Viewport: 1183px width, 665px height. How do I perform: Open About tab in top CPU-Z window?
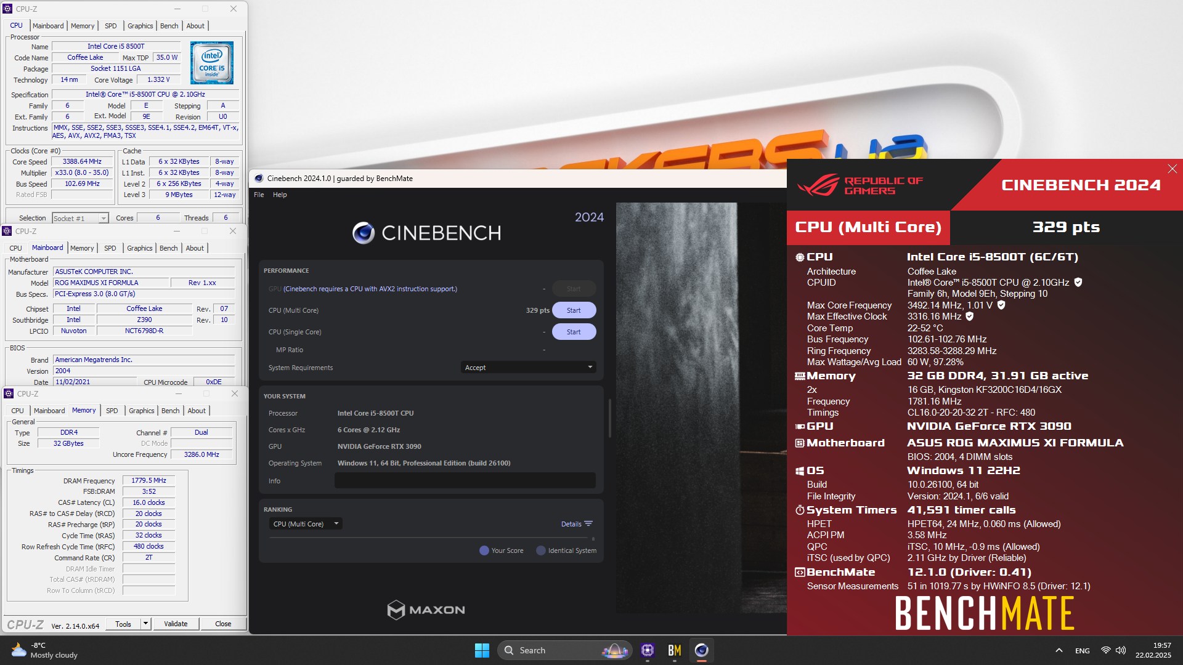tap(195, 26)
